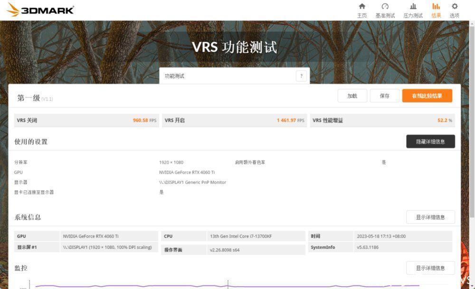Click the 第一级 heading

[28, 98]
